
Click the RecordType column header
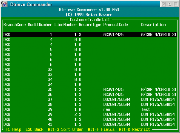click(x=90, y=25)
